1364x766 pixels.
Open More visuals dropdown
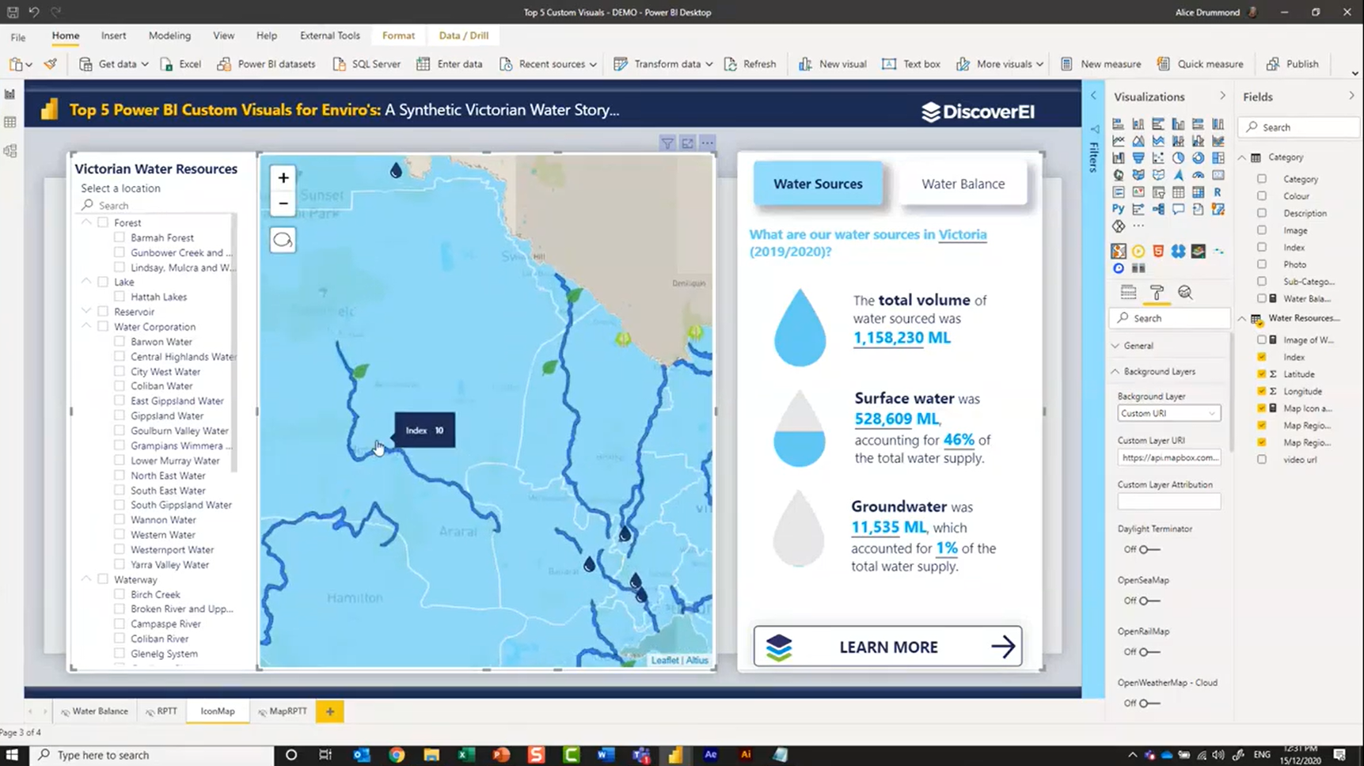click(1039, 64)
